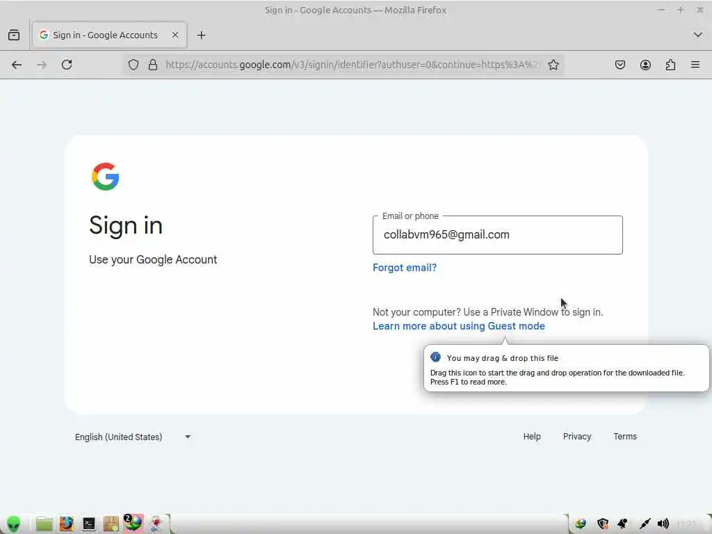Click the Google G logo
This screenshot has height=534, width=712.
point(106,177)
